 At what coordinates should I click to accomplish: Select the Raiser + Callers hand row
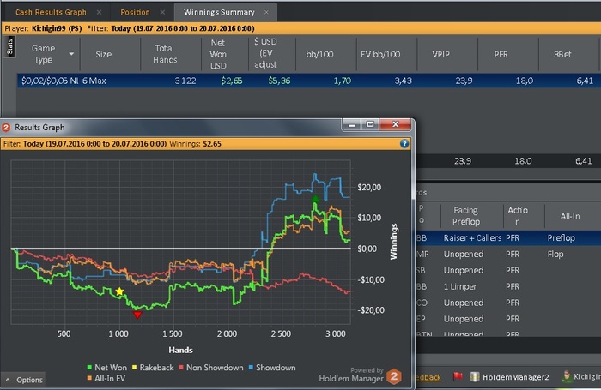pos(508,237)
